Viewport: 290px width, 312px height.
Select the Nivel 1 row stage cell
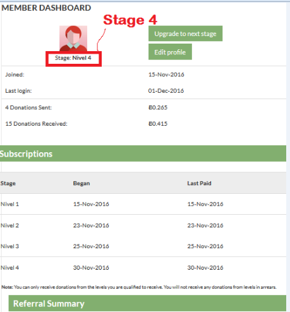(x=9, y=204)
